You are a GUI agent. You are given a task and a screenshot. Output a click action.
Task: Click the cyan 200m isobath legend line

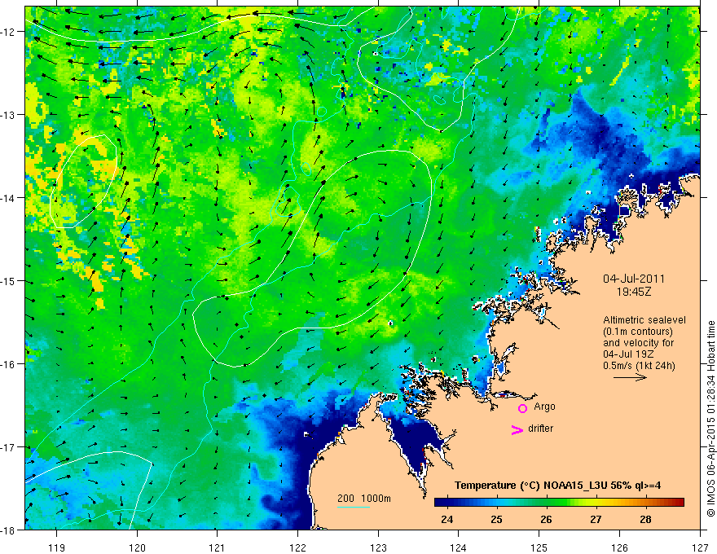tap(353, 507)
